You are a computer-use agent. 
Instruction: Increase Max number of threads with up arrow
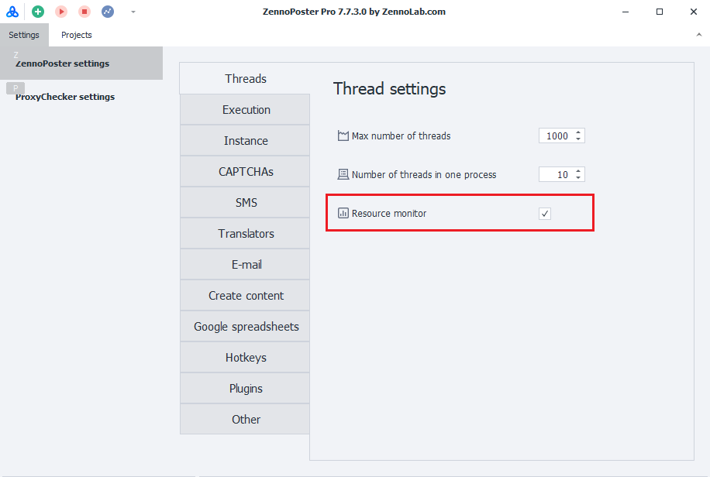(x=578, y=132)
